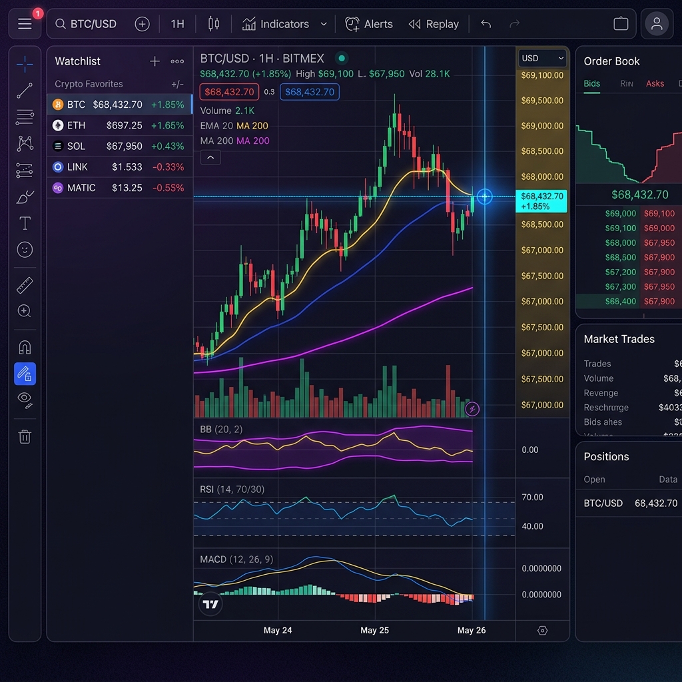Expand the Indicators dropdown chevron
Image resolution: width=682 pixels, height=682 pixels.
point(323,24)
